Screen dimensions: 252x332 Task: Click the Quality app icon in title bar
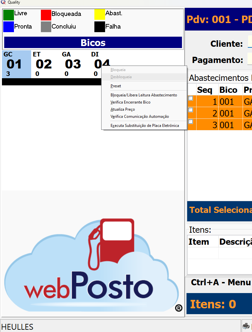pos(3,2)
